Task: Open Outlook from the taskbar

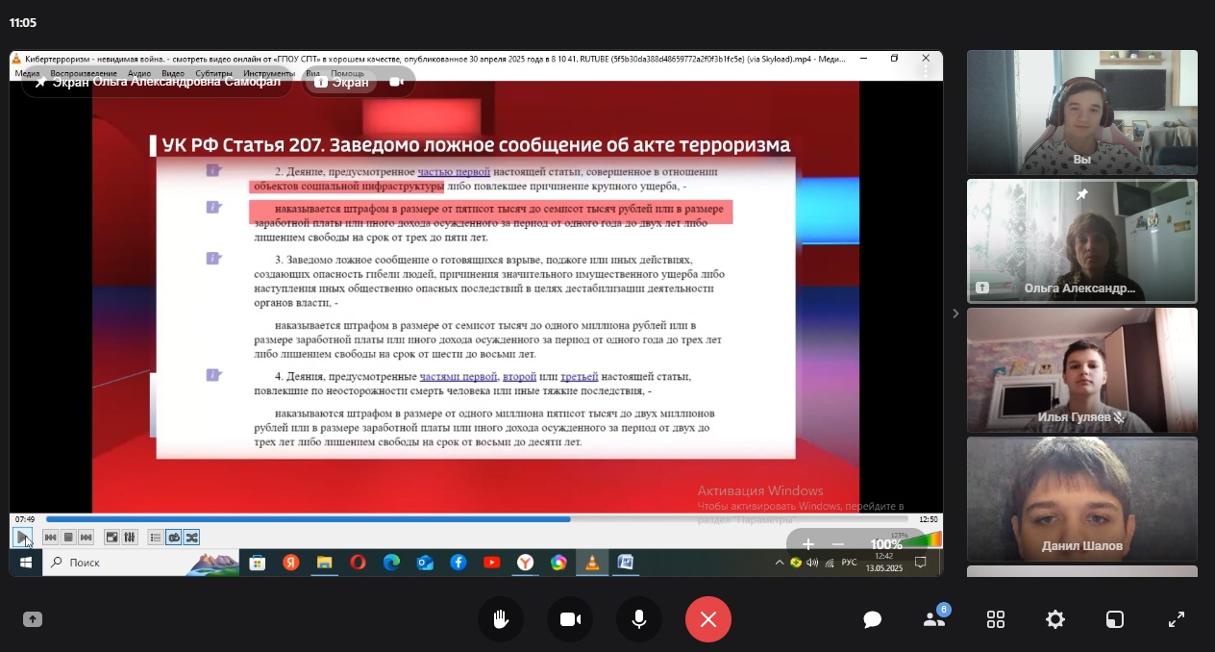Action: point(425,563)
